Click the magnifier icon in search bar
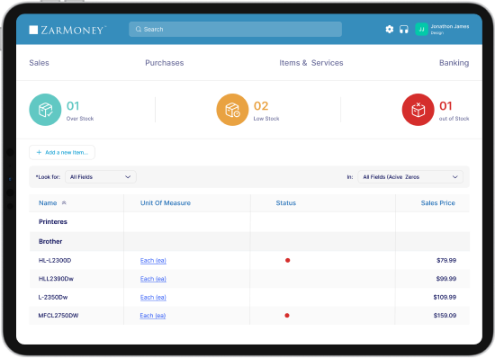 pyautogui.click(x=139, y=30)
